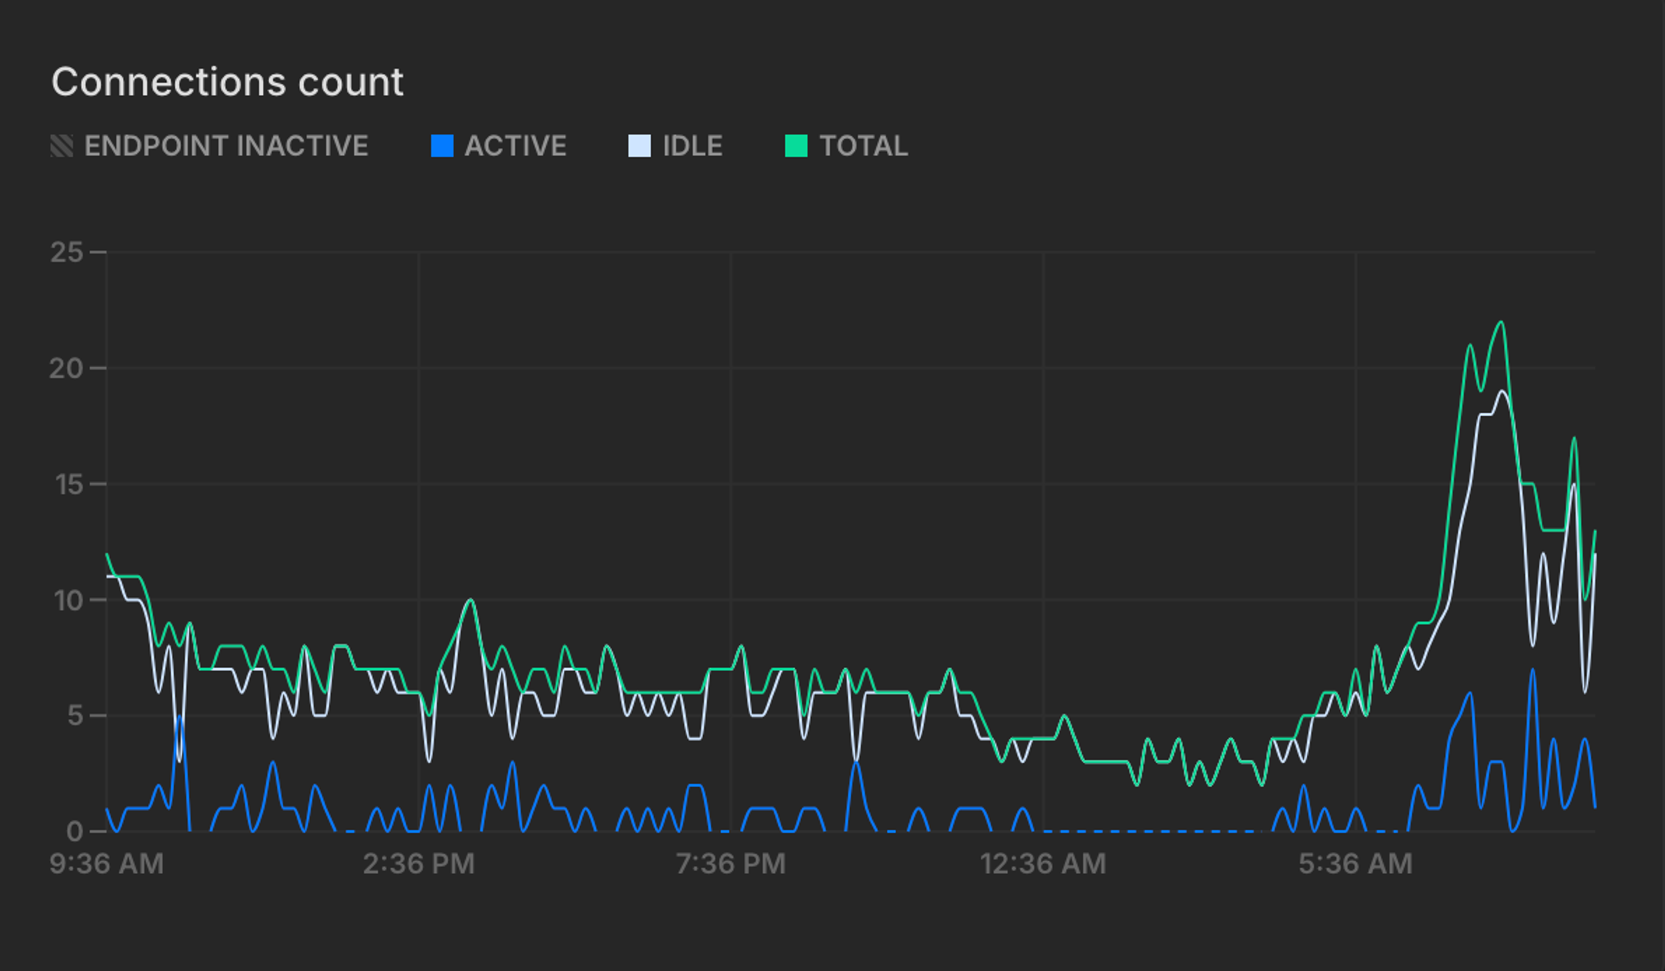Click the 20 y-axis tick label

point(66,368)
